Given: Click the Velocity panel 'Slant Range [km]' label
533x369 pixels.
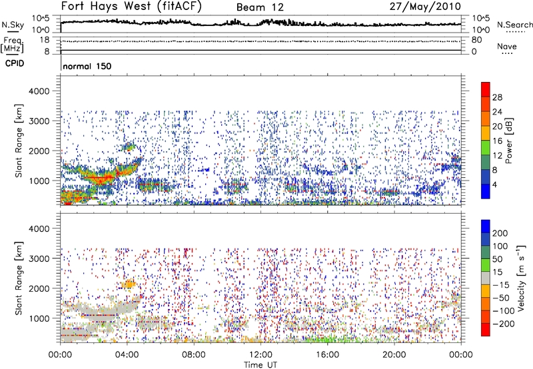Looking at the screenshot, I should coord(19,278).
